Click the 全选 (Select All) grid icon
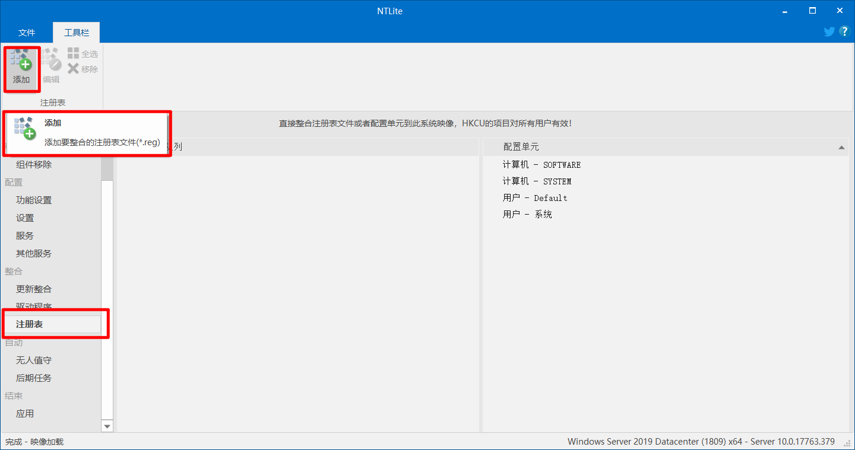This screenshot has height=450, width=855. [x=74, y=53]
